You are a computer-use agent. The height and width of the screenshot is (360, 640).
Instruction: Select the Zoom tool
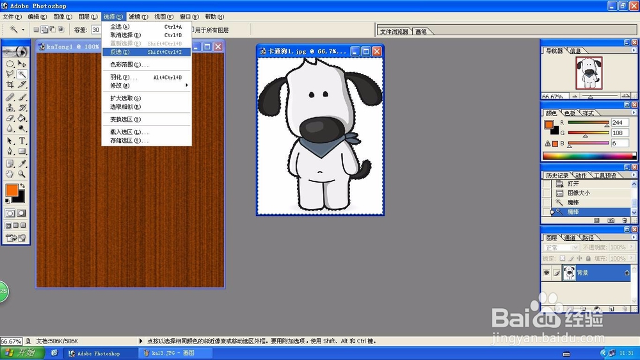click(x=22, y=174)
